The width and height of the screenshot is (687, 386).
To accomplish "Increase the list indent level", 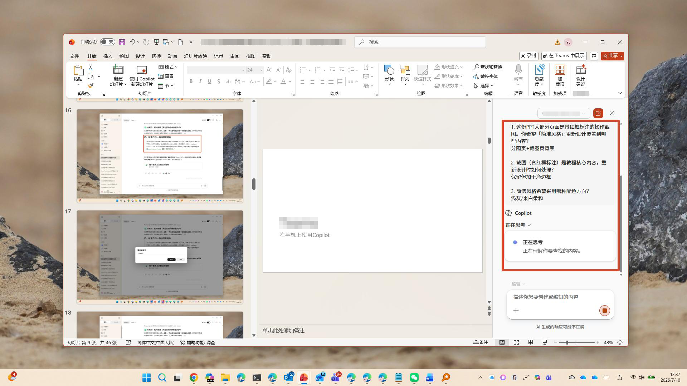I will (342, 70).
